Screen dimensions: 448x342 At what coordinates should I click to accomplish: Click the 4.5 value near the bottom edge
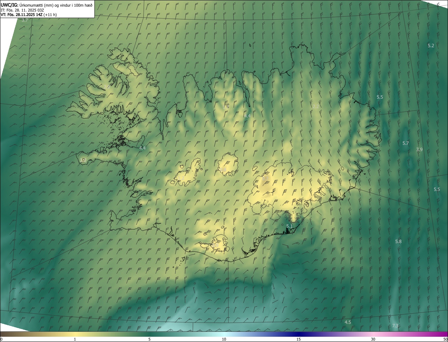click(x=348, y=322)
